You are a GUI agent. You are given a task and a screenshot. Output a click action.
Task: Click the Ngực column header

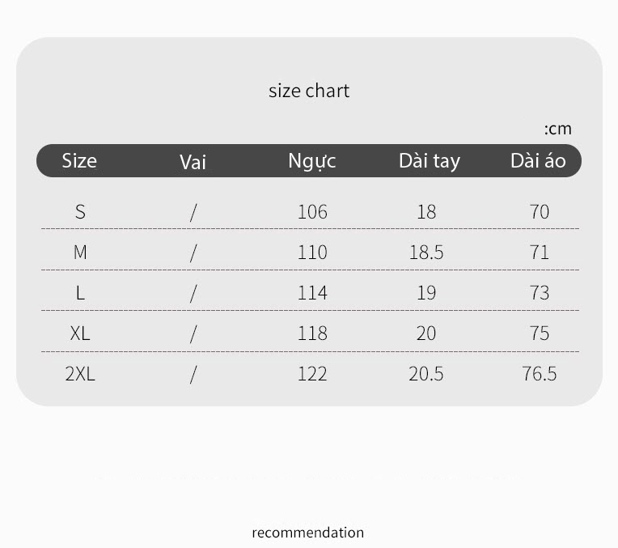coord(311,161)
